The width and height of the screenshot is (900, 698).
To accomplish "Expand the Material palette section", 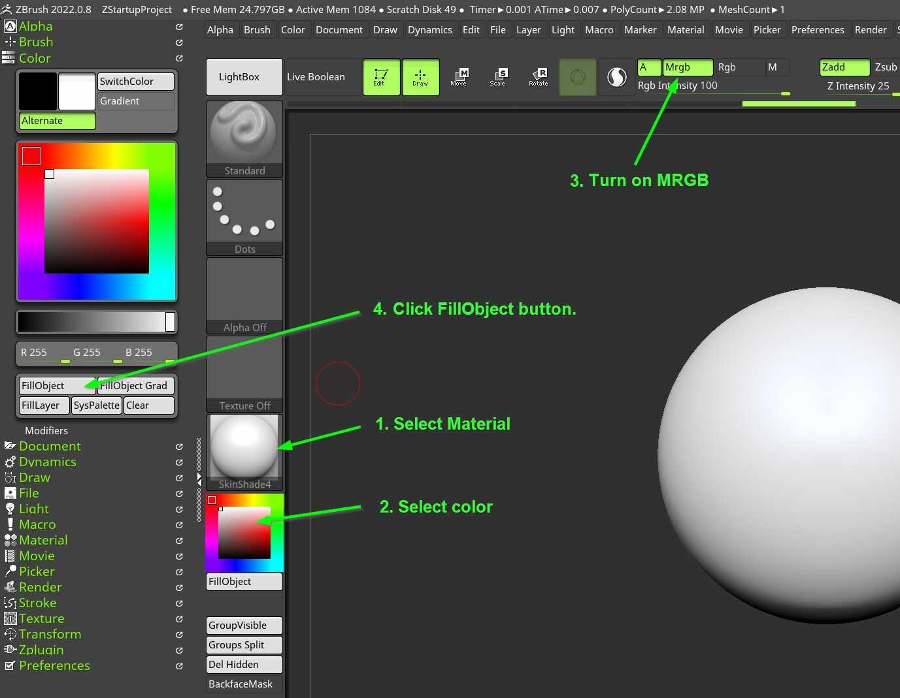I will click(x=43, y=540).
